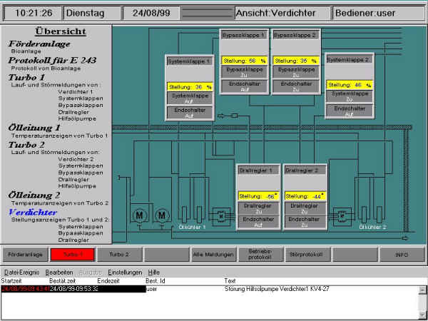Click Drallregler 1 panel title
The width and height of the screenshot is (428, 321).
[x=258, y=170]
